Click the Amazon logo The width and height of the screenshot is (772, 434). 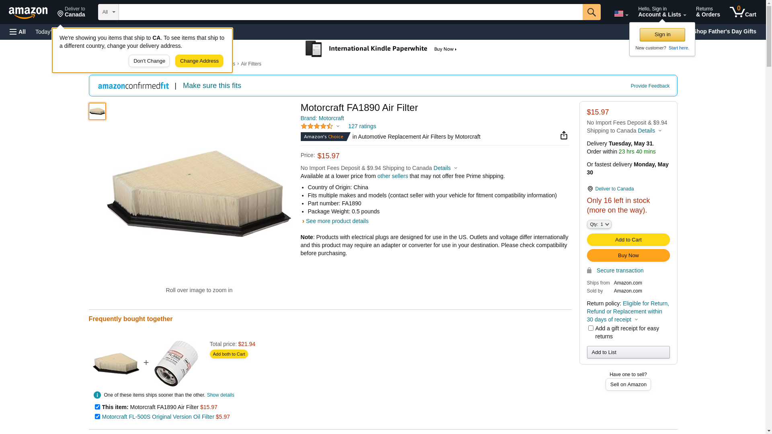pyautogui.click(x=28, y=12)
